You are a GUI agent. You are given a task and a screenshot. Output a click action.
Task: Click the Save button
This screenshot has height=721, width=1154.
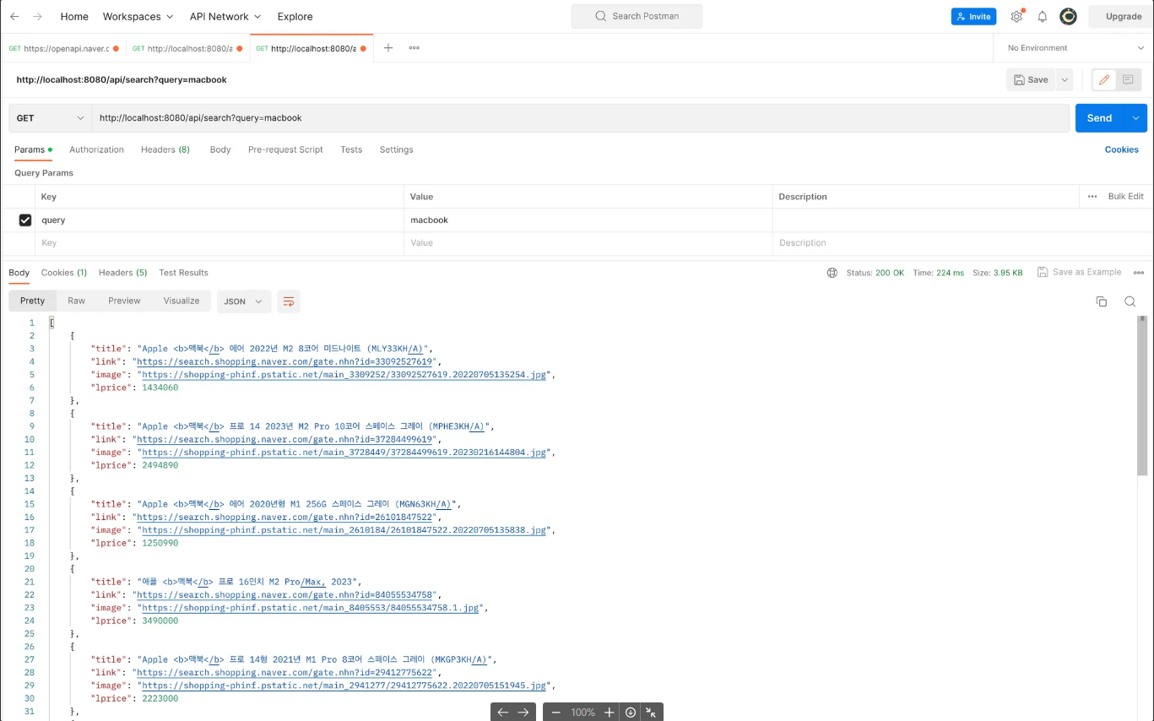click(x=1031, y=79)
